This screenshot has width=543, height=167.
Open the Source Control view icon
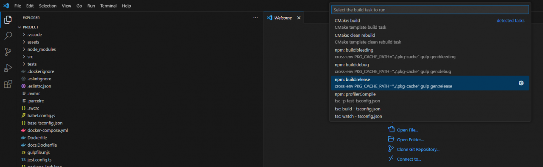pyautogui.click(x=8, y=52)
